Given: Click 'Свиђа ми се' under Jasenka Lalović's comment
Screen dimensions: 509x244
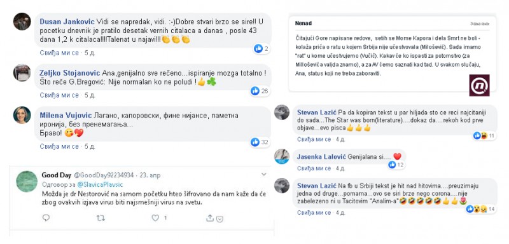Looking at the screenshot, I should click(x=314, y=168).
